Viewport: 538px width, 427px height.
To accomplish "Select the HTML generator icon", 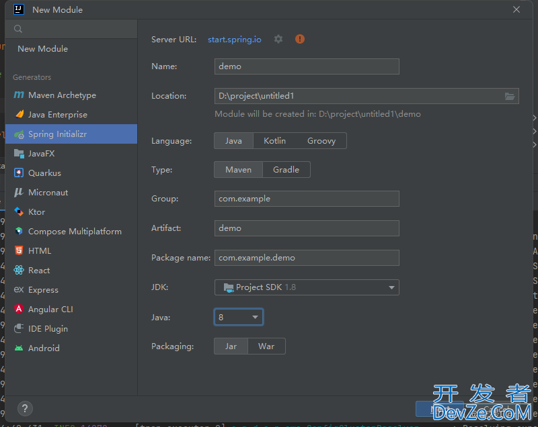I will 19,250.
